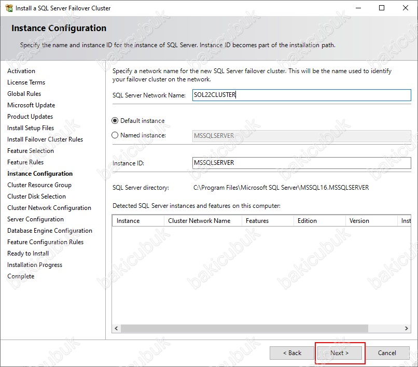Go back to the previous setup page

click(292, 353)
